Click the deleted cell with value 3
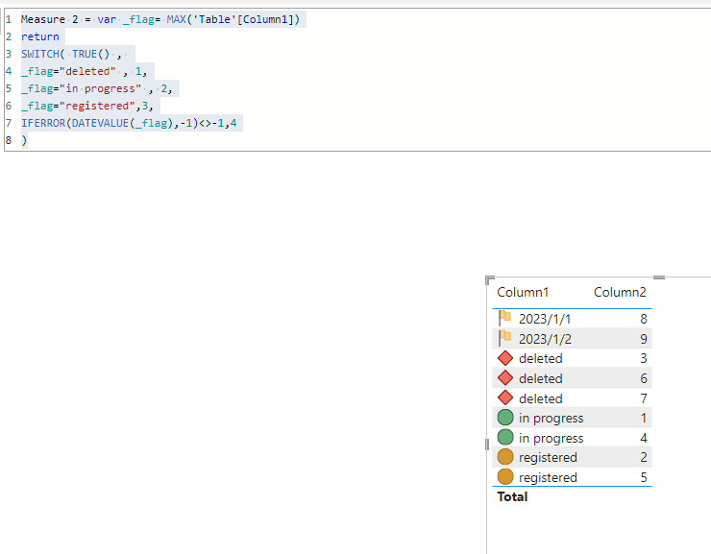The width and height of the screenshot is (711, 554). tap(541, 358)
